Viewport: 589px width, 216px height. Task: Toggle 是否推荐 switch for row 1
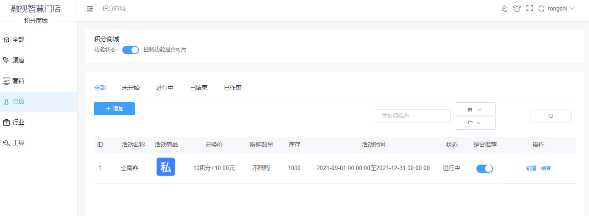(x=485, y=168)
